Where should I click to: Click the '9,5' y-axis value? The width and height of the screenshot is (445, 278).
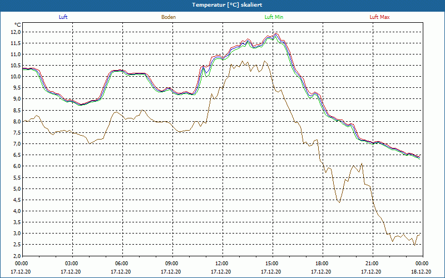tap(17, 88)
